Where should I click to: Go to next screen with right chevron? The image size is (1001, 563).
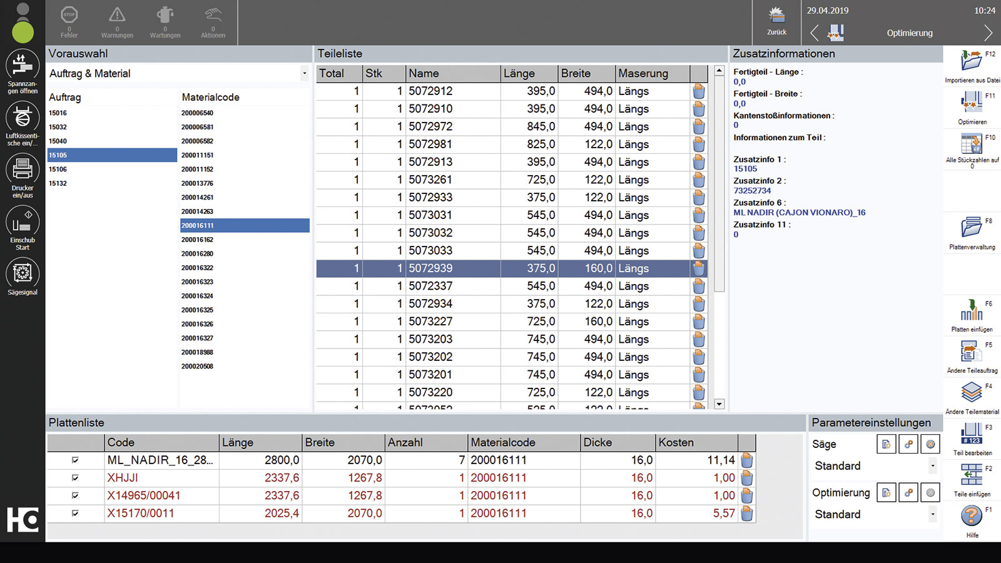988,33
